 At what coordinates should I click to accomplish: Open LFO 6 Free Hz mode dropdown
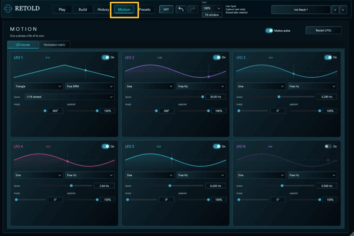click(313, 175)
